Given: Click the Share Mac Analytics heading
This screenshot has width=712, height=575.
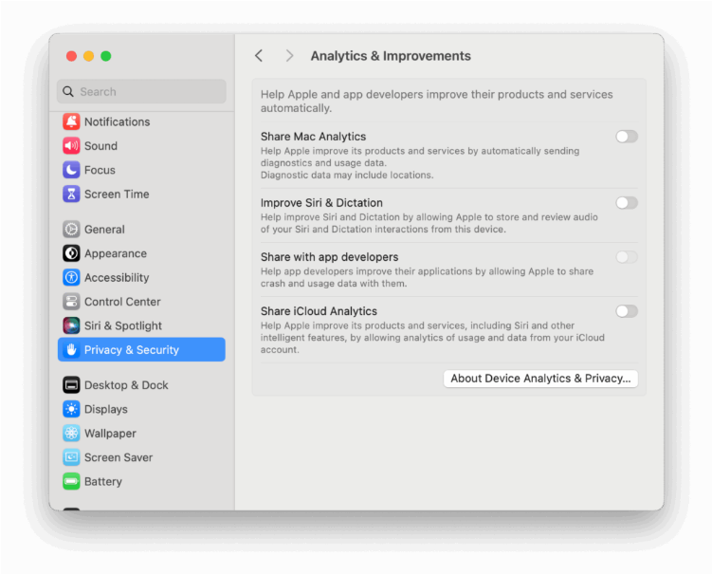Looking at the screenshot, I should (x=313, y=137).
